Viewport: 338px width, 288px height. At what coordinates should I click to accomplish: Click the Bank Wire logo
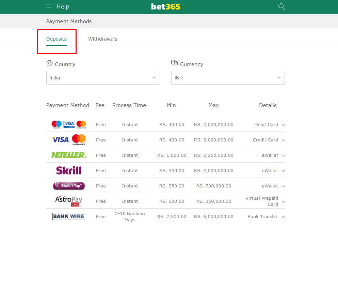tap(69, 216)
